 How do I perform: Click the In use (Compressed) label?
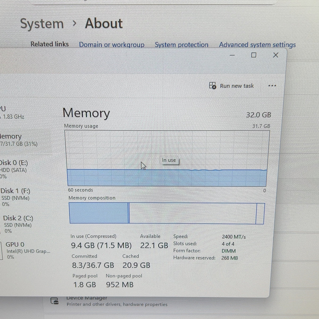[94, 236]
